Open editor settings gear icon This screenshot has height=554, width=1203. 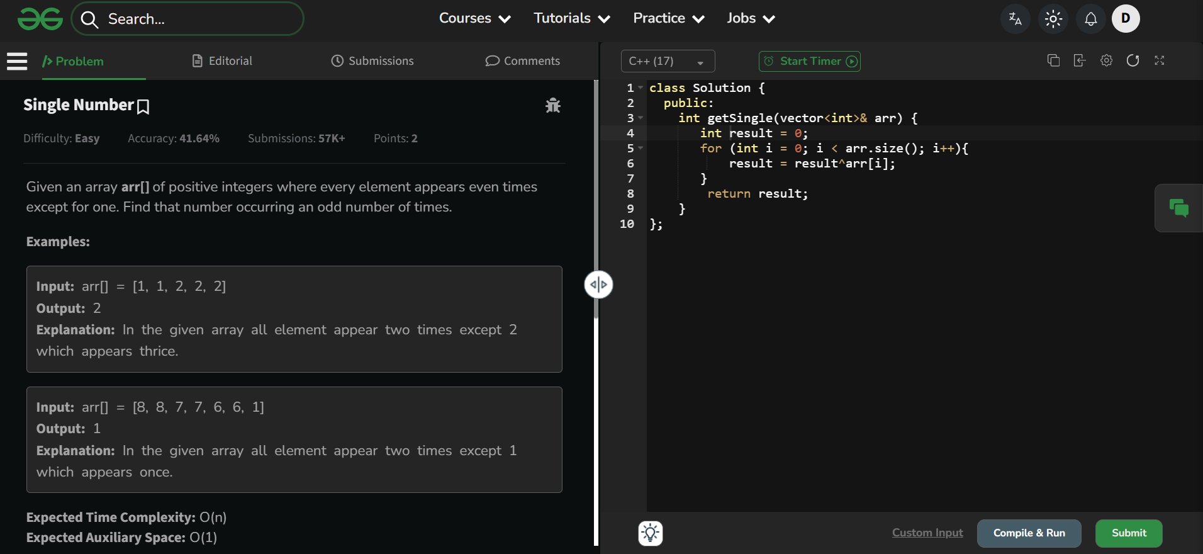coord(1106,60)
